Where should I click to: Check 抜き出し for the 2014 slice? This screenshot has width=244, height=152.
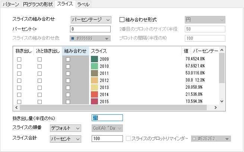click(19, 95)
